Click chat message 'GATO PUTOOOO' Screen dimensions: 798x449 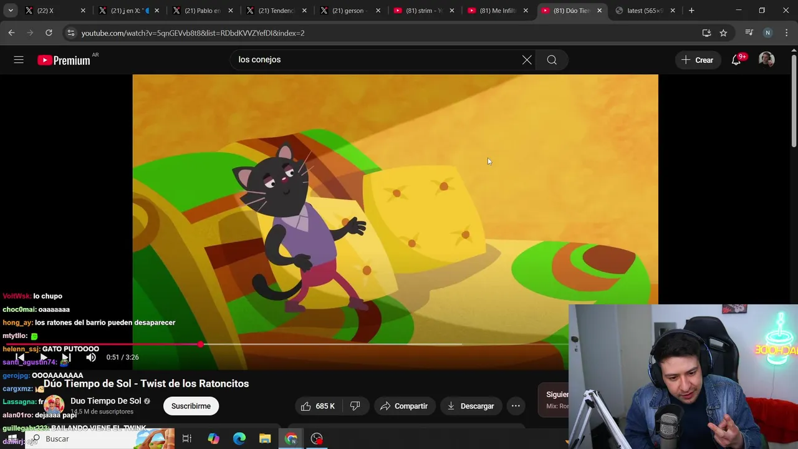(70, 349)
